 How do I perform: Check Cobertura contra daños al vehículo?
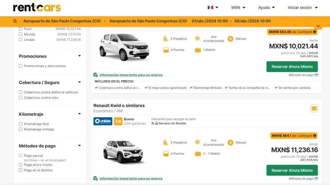click(20, 92)
